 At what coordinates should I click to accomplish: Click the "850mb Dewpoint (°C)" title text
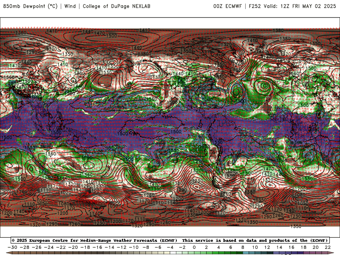click(x=30, y=6)
